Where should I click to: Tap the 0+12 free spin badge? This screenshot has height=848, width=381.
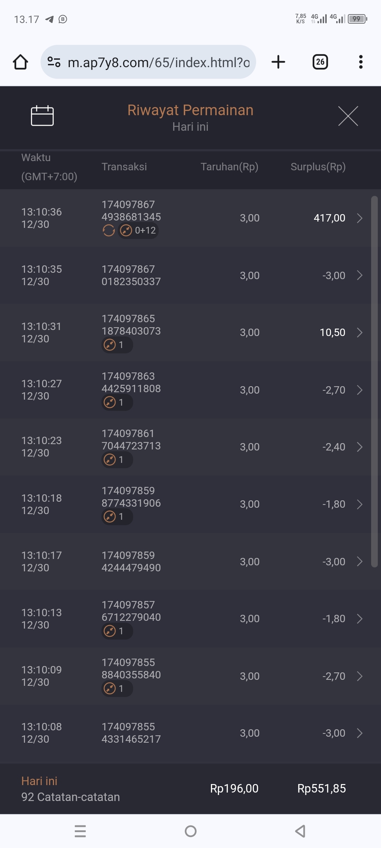(x=138, y=231)
